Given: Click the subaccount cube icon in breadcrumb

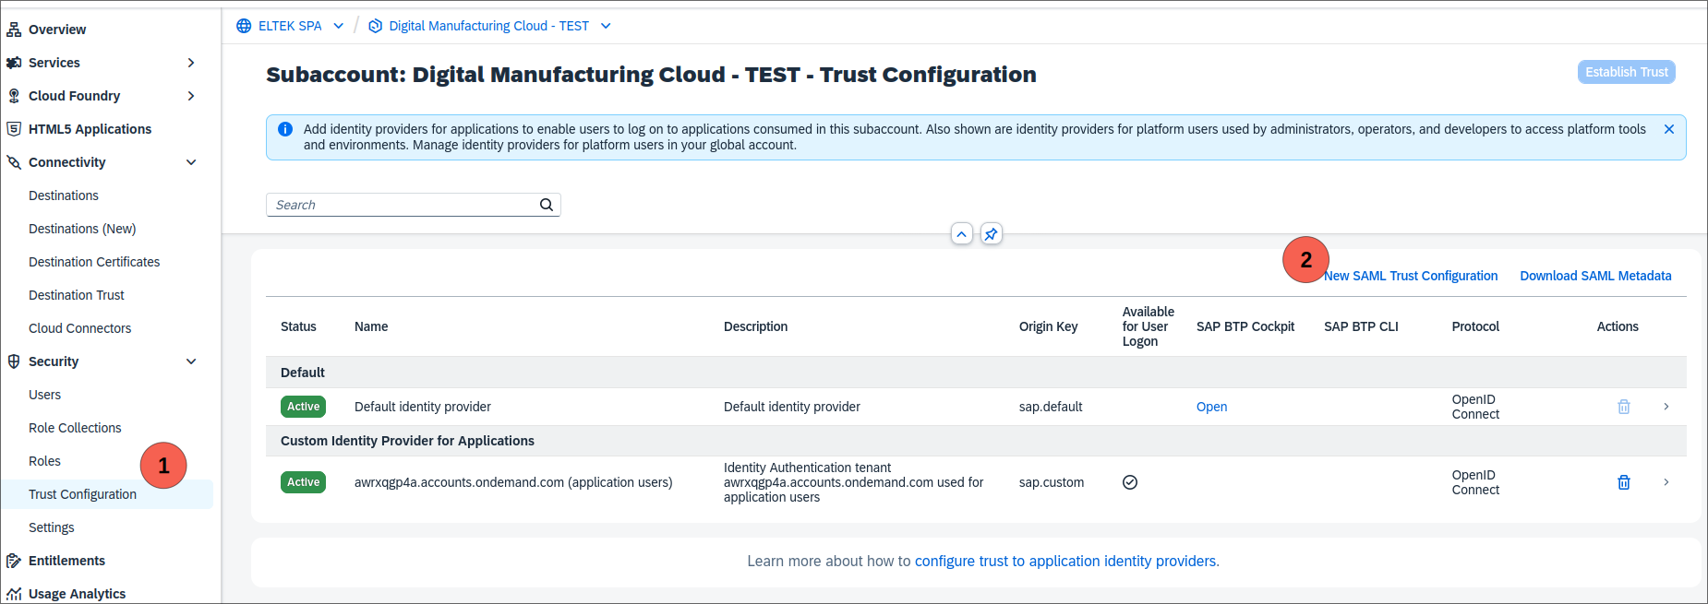Looking at the screenshot, I should (x=375, y=26).
